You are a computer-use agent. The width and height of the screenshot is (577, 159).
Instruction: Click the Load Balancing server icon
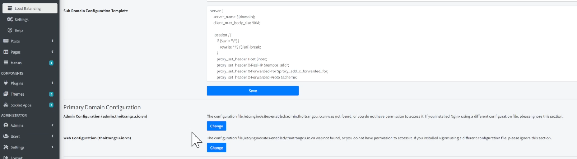[x=10, y=8]
